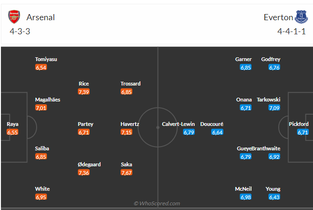Click Rice's 7,39 rating badge
Screen dimensions: 313x210
[x=84, y=92]
